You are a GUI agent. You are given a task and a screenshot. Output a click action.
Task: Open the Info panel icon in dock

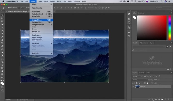click(129, 23)
